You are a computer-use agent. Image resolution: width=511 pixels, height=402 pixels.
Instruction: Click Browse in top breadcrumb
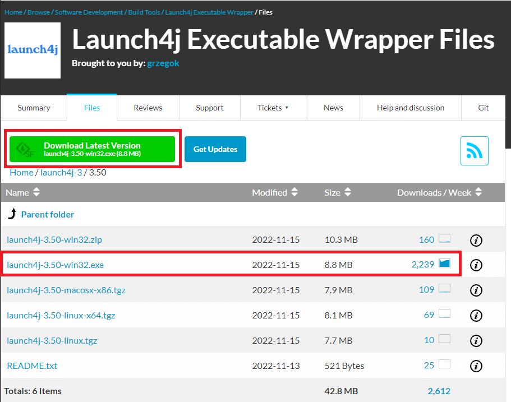tap(39, 12)
